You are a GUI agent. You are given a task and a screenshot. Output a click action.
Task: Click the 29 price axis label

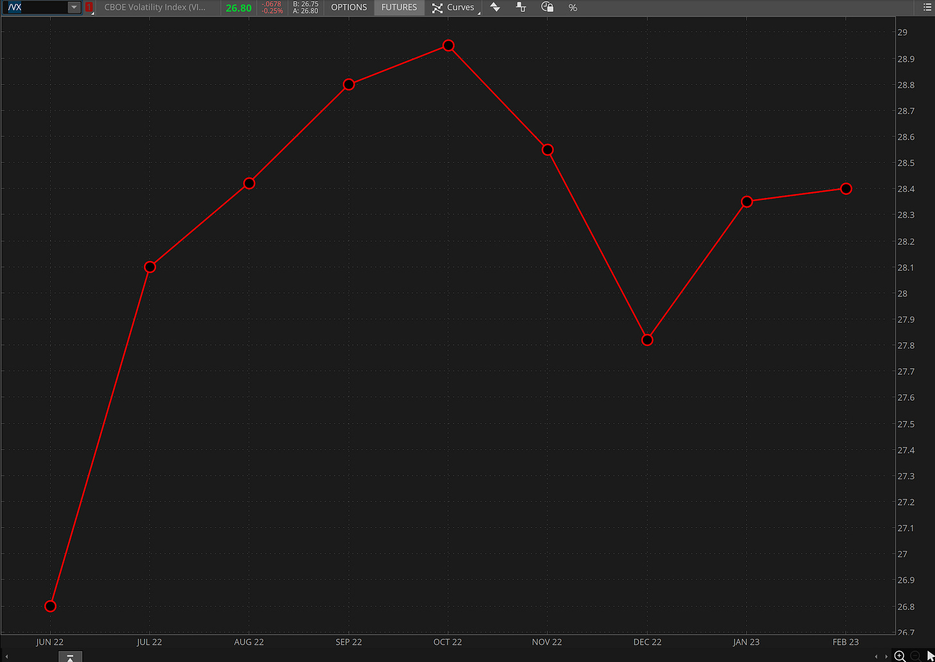point(902,32)
